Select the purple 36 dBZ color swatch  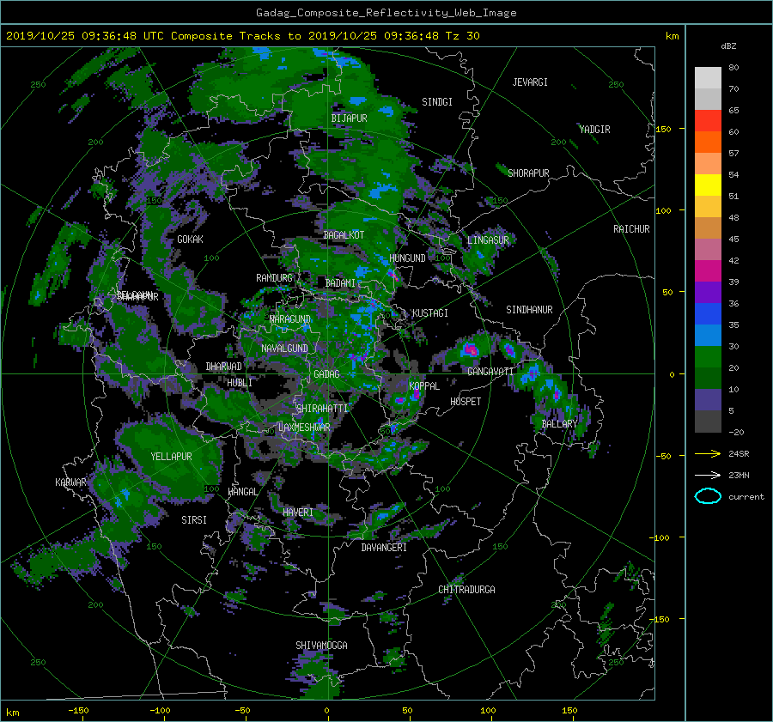708,293
